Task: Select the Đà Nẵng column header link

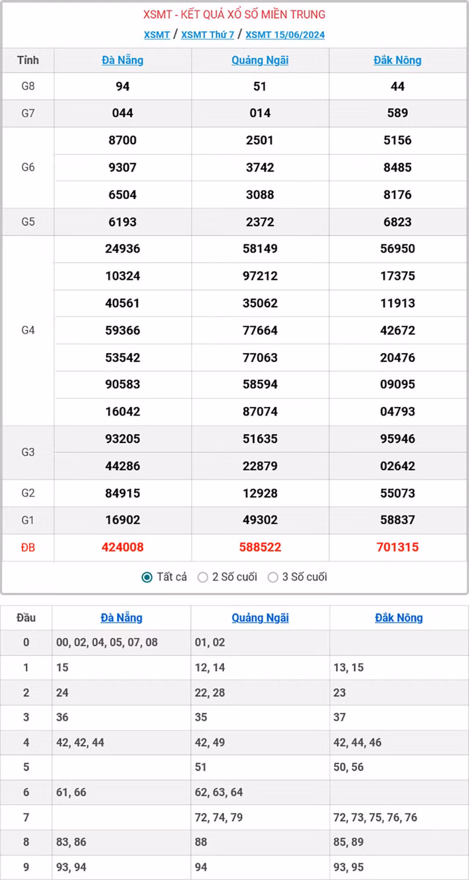Action: (122, 60)
